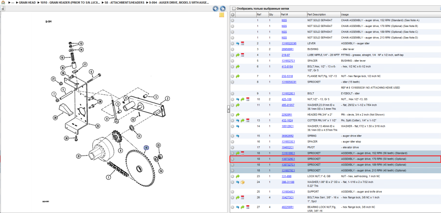Go to the Home icon in breadcrumb
The height and width of the screenshot is (213, 441).
3,2
